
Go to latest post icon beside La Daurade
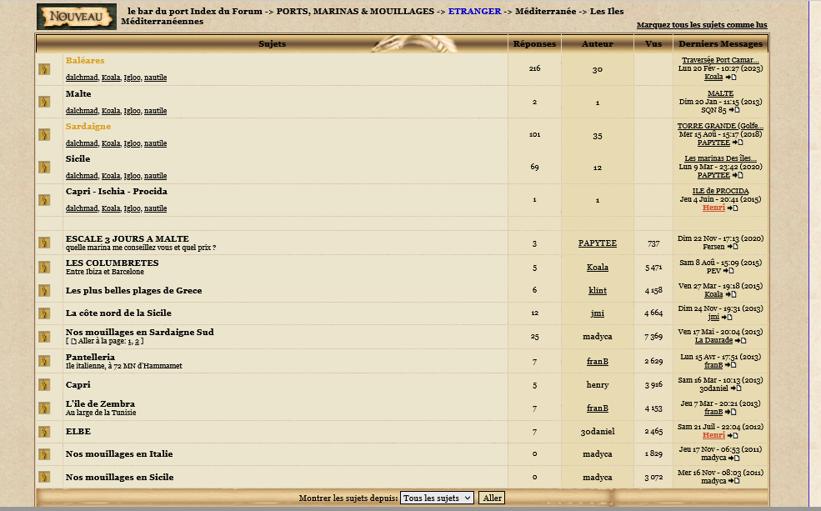[740, 341]
